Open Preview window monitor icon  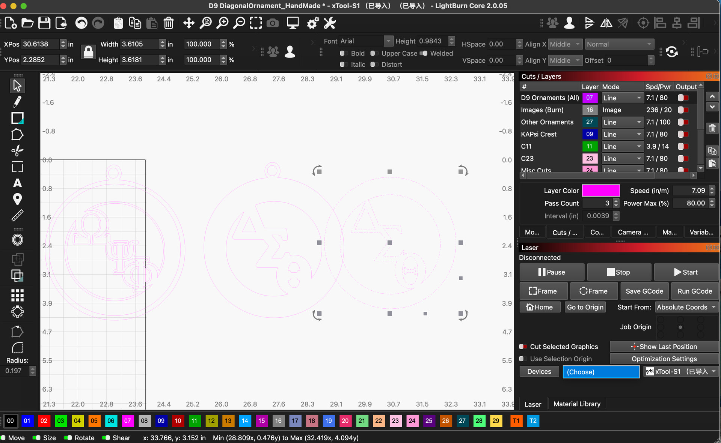(x=293, y=23)
